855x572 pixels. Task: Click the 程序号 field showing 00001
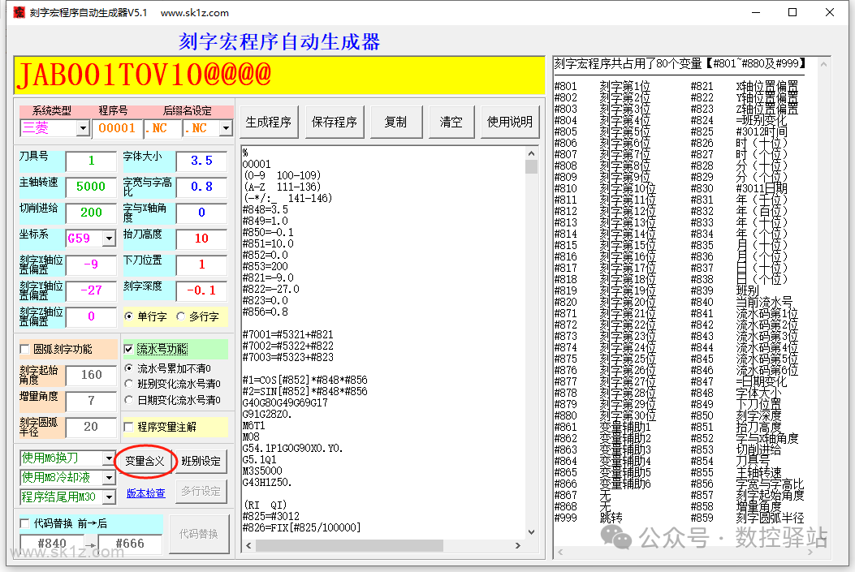click(x=117, y=128)
